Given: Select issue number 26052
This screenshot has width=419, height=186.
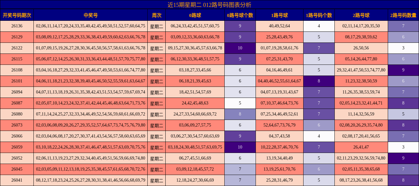Looking at the screenshot, I should tap(17, 158).
